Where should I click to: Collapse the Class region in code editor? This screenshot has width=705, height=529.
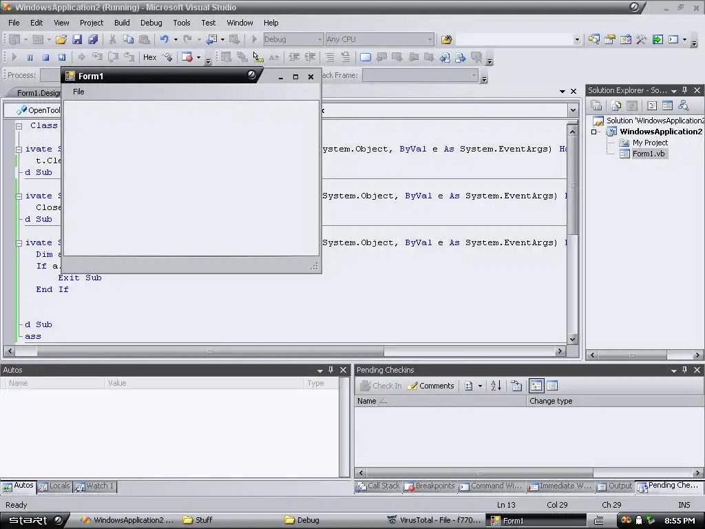click(x=19, y=126)
